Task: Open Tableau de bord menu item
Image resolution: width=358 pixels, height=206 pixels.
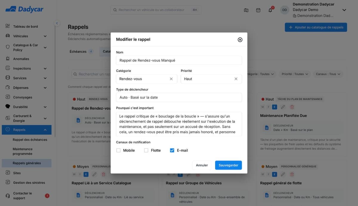Action: coord(25,26)
